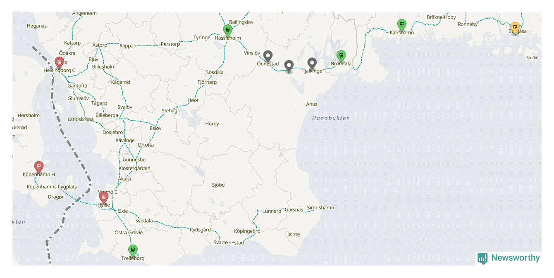554x278 pixels.
Task: Click the Sjöbo town label
Action: 218,185
